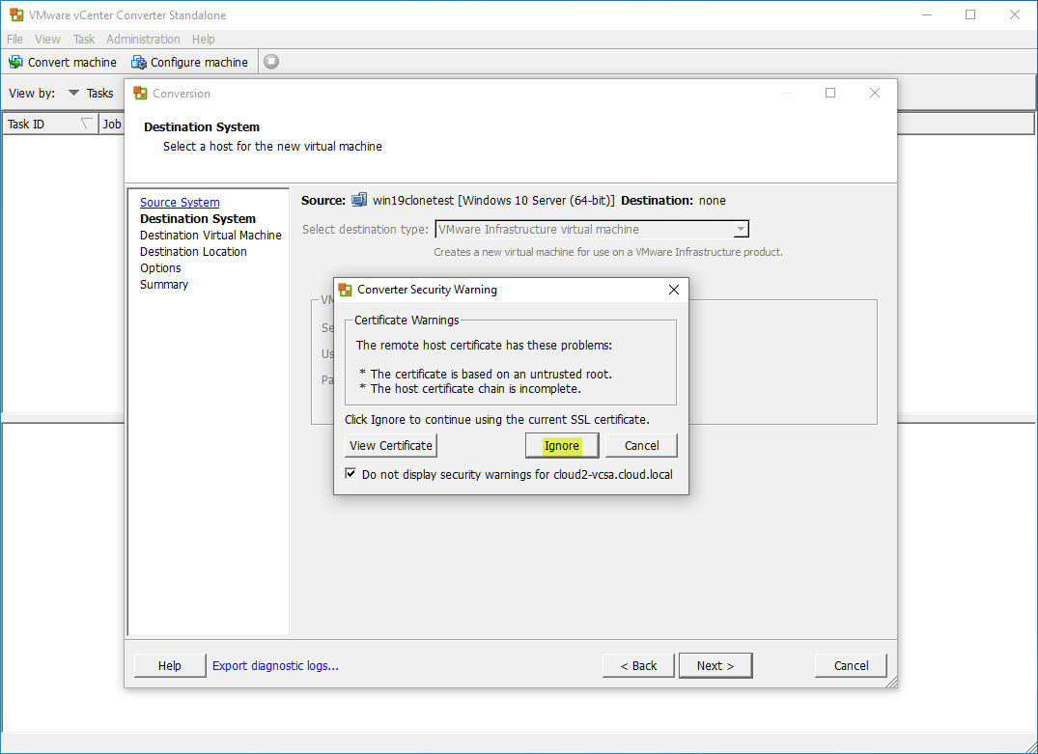This screenshot has width=1038, height=754.
Task: Click the VMware Converter app title icon
Action: tap(16, 14)
